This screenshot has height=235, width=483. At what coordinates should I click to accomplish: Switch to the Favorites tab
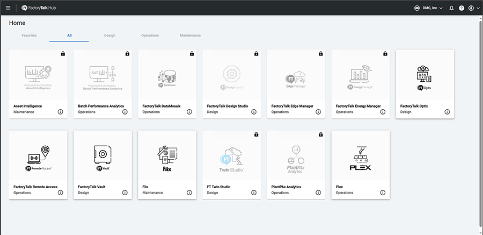pos(30,35)
